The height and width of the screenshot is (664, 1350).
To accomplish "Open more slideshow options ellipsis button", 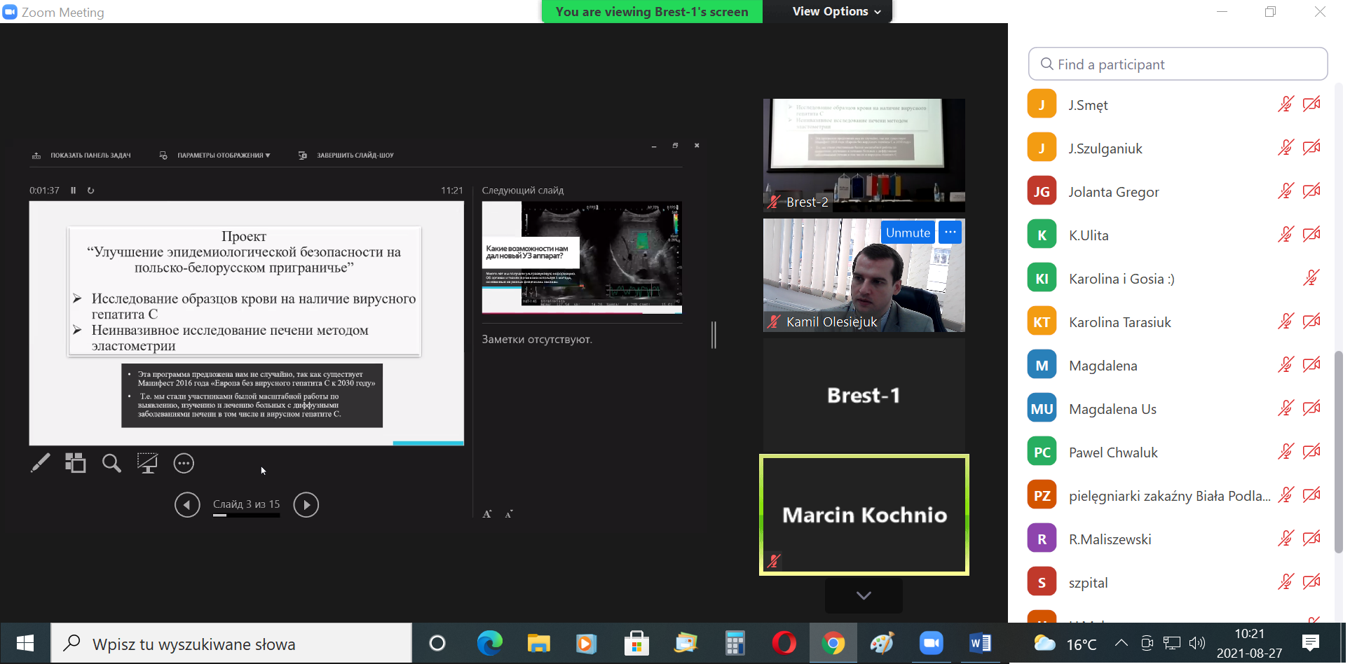I will point(184,463).
